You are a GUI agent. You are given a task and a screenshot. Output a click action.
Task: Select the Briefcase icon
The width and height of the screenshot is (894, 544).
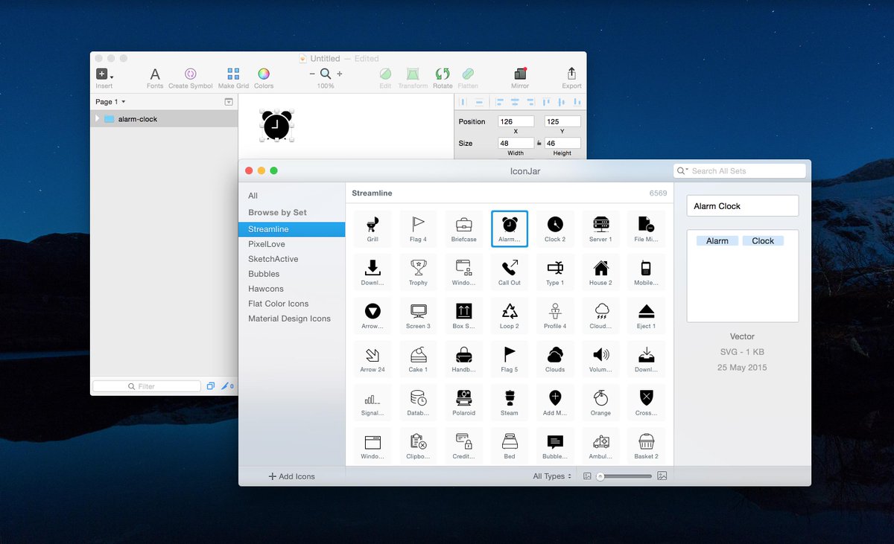coord(463,228)
